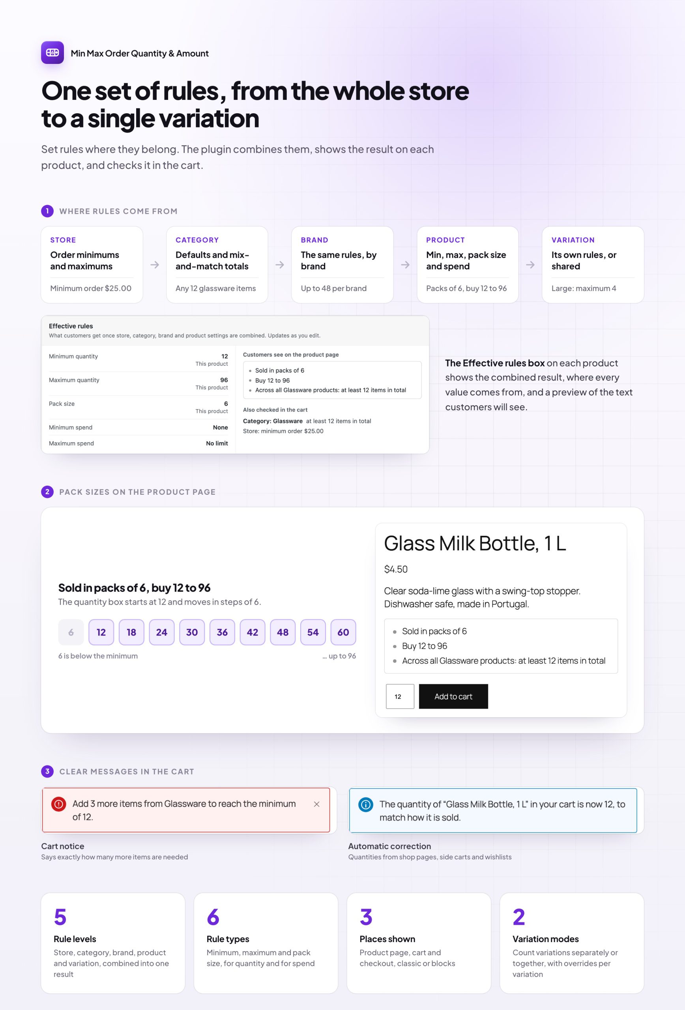Image resolution: width=685 pixels, height=1010 pixels.
Task: Click the purple Min Max plugin logo icon
Action: click(52, 52)
